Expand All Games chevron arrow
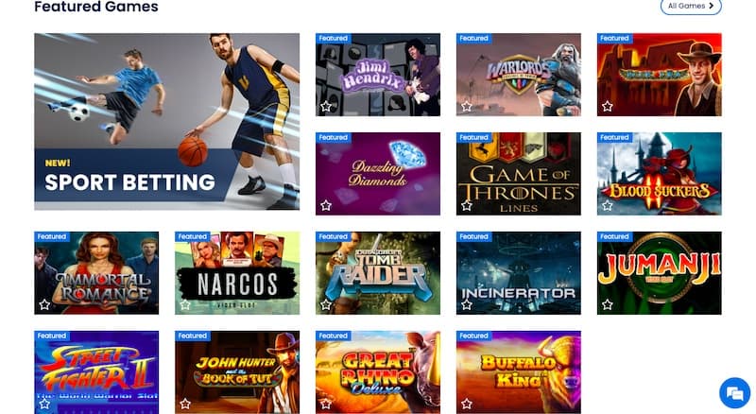The image size is (756, 414). [x=712, y=6]
